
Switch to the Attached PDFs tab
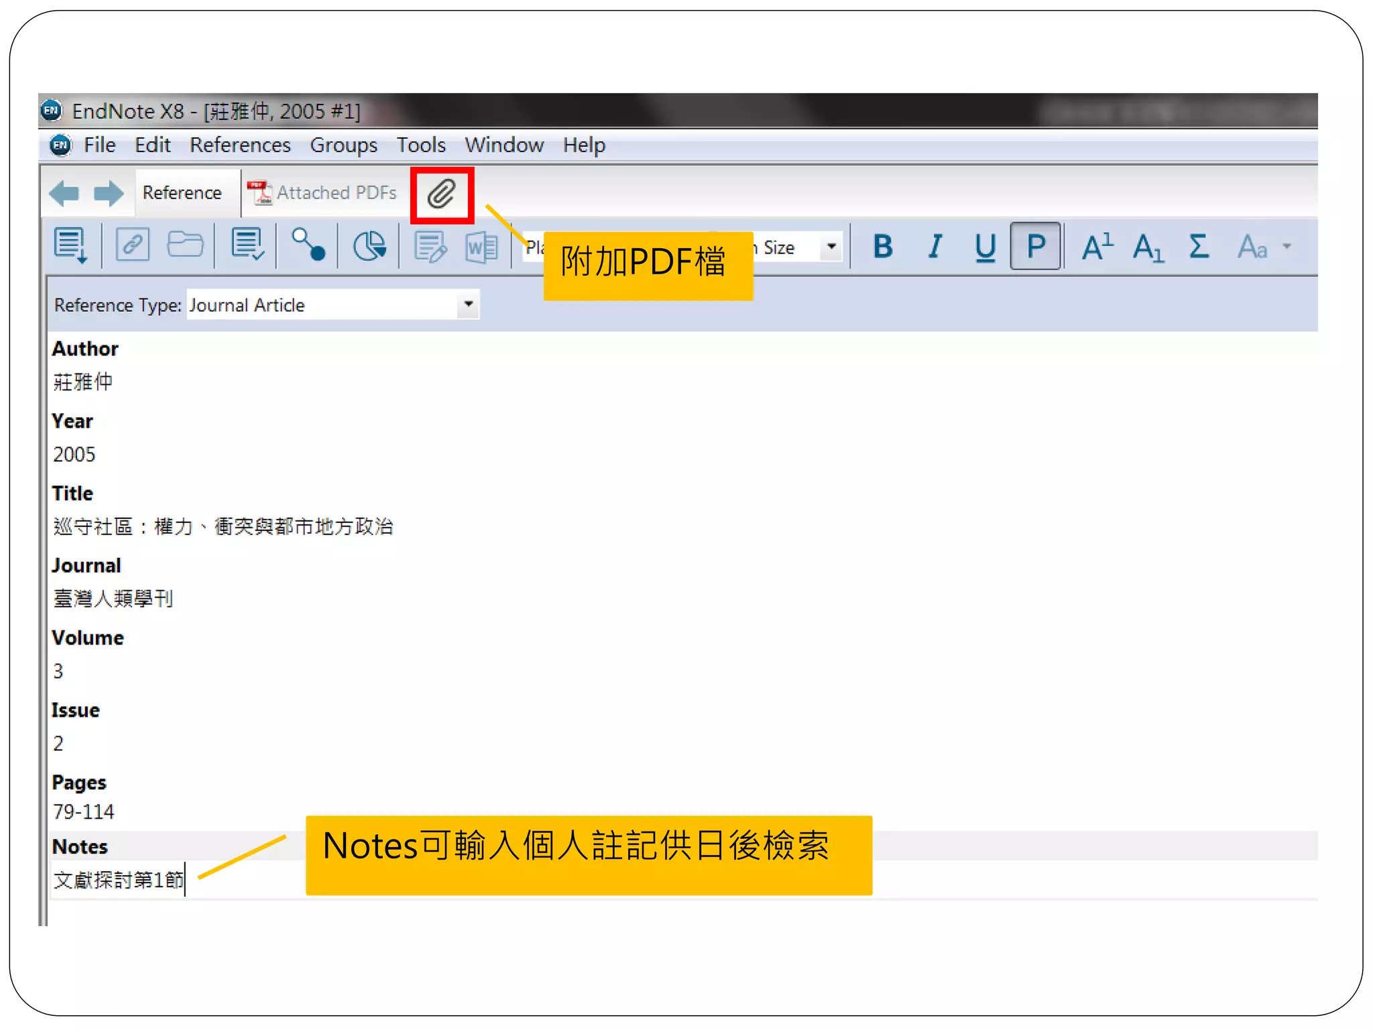[x=322, y=193]
